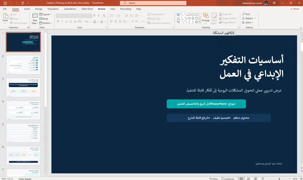The width and height of the screenshot is (303, 180).
Task: Open Text Direction dropdown
Action: pos(157,15)
